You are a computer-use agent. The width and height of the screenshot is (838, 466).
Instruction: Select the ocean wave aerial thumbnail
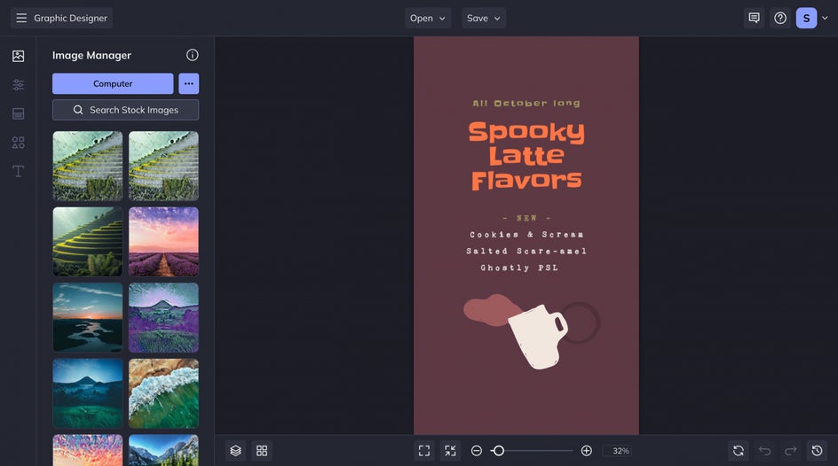[x=163, y=393]
